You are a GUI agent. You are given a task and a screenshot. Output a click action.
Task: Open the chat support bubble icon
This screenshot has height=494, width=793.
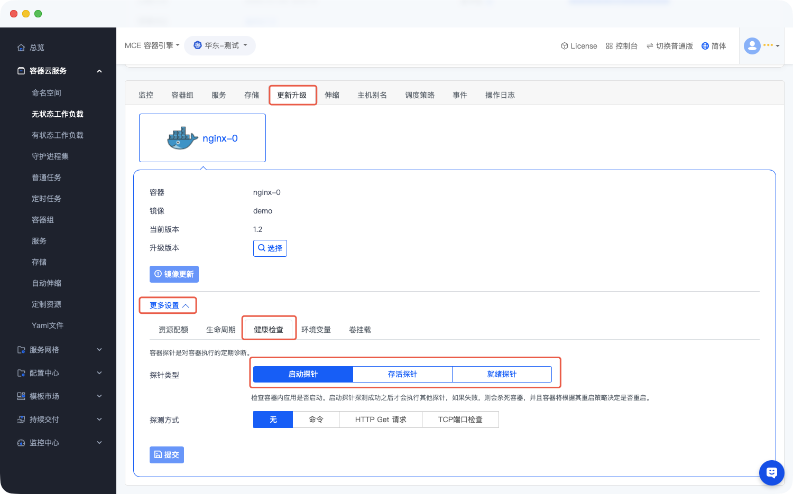click(771, 472)
